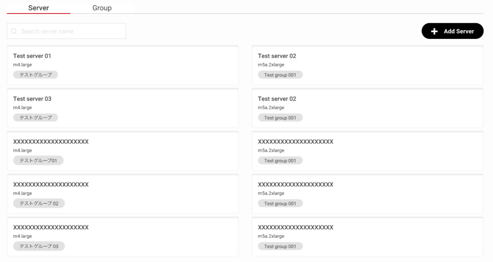Image resolution: width=493 pixels, height=262 pixels.
Task: Focus the Search server name field
Action: pyautogui.click(x=70, y=31)
